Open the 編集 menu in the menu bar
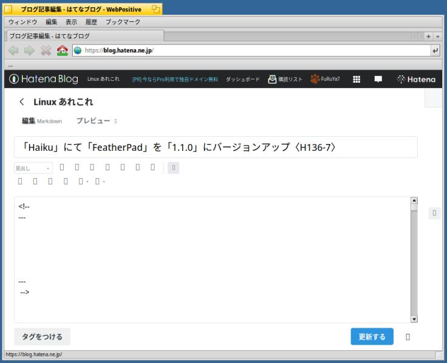447x363 pixels. coord(51,22)
